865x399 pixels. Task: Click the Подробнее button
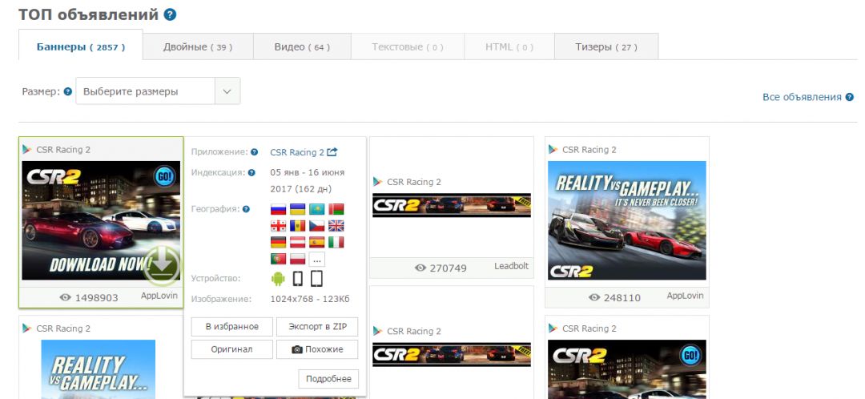tap(328, 379)
